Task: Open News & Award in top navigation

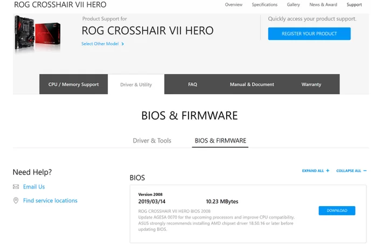Action: 323,5
